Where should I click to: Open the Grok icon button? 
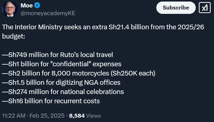[205, 8]
